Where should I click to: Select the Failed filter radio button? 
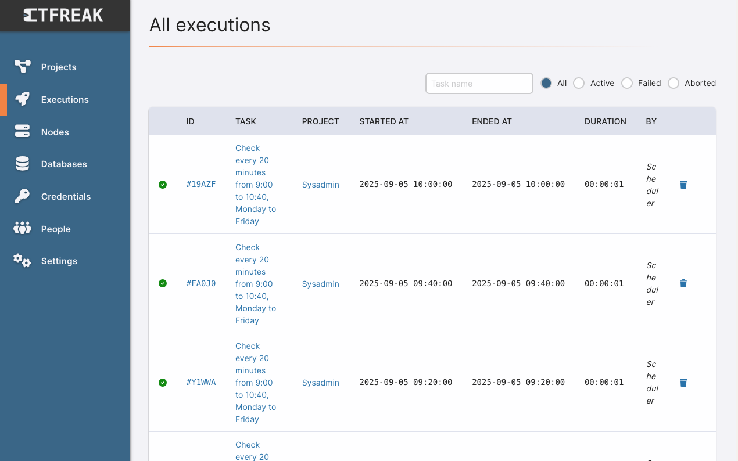(x=627, y=83)
